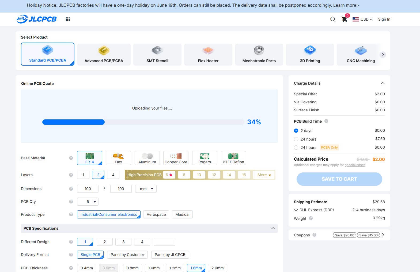
Task: Select Advanced PCB/PCBA product
Action: click(x=104, y=55)
